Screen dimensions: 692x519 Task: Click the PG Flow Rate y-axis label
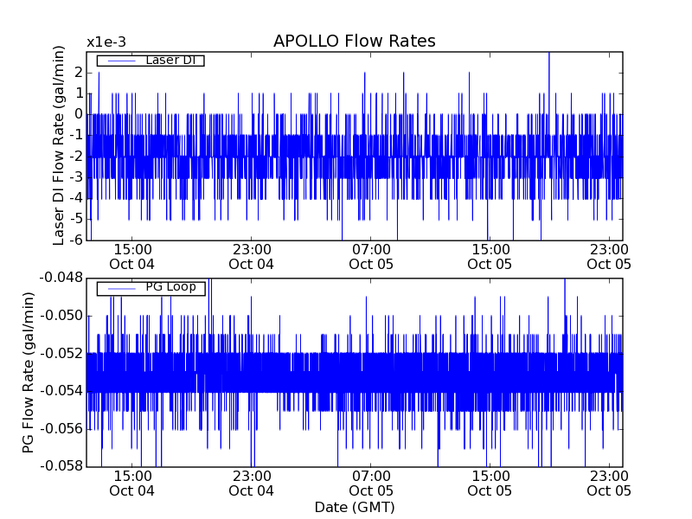pyautogui.click(x=29, y=372)
